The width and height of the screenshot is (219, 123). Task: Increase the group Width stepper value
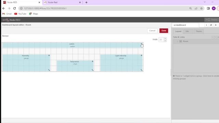(x=165, y=39)
